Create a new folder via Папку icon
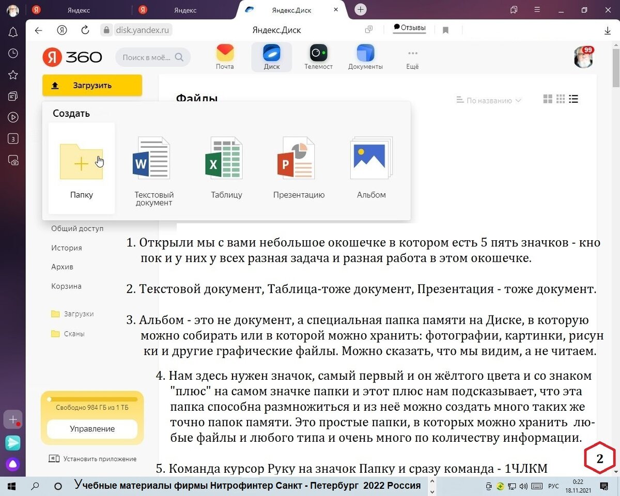This screenshot has height=496, width=620. pos(82,168)
